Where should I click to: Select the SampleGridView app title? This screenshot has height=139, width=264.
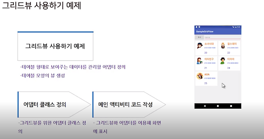205,31
